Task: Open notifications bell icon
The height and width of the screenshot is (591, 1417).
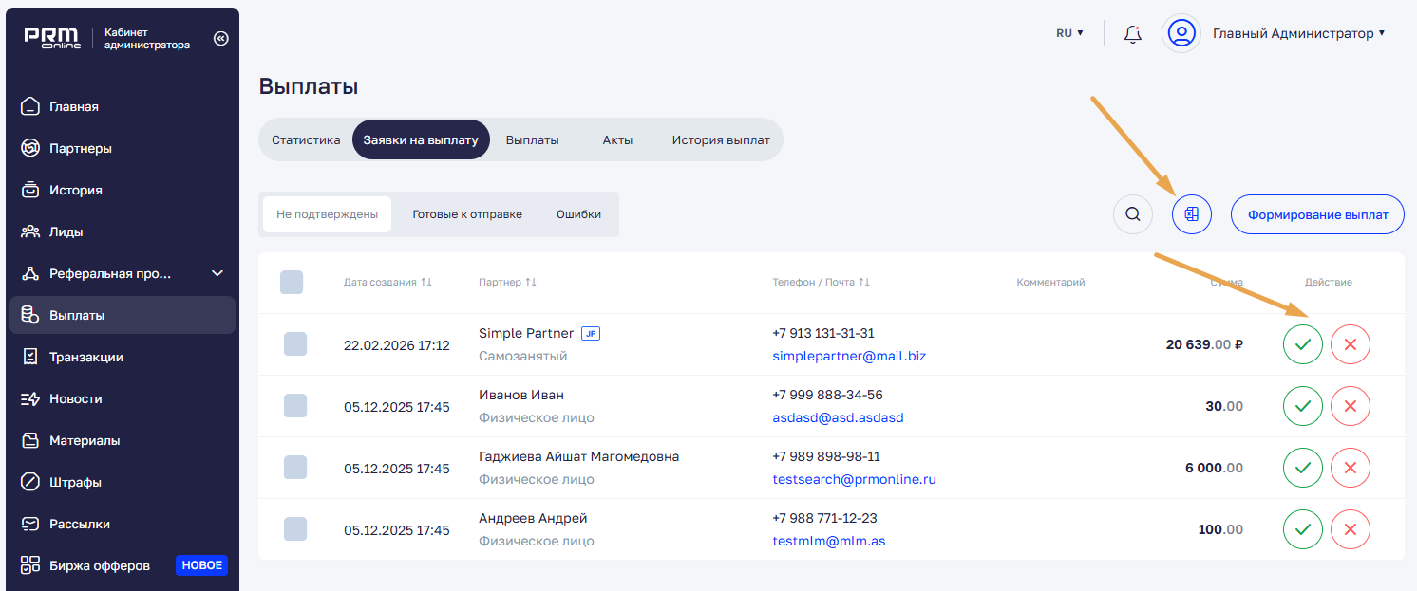Action: click(1132, 34)
